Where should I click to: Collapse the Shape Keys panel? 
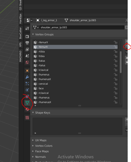pyautogui.click(x=33, y=113)
